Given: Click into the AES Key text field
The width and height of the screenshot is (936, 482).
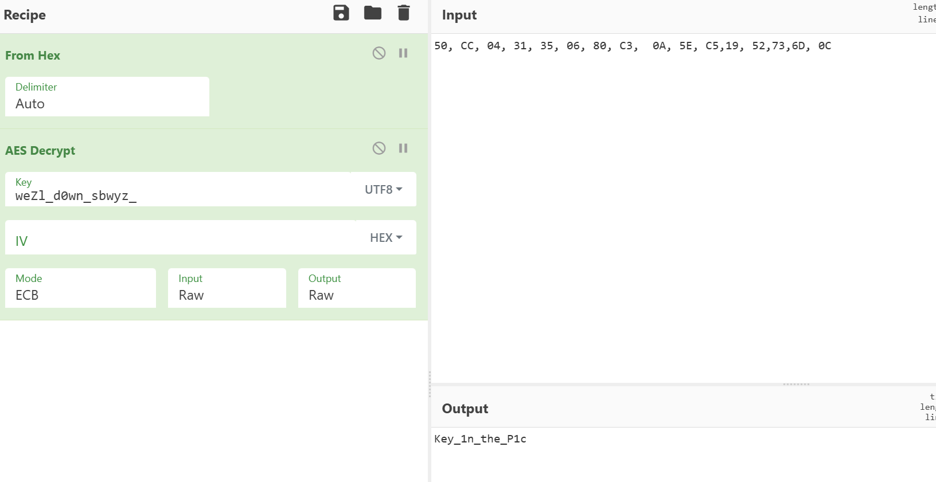Looking at the screenshot, I should coord(178,195).
